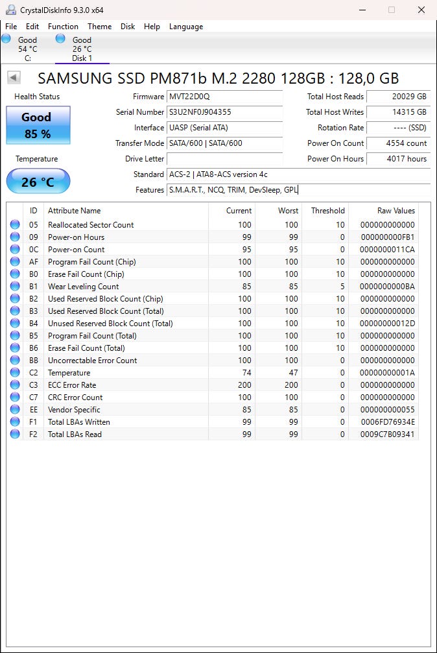Click the Interface field UASP (Serial ATA)

tap(224, 128)
